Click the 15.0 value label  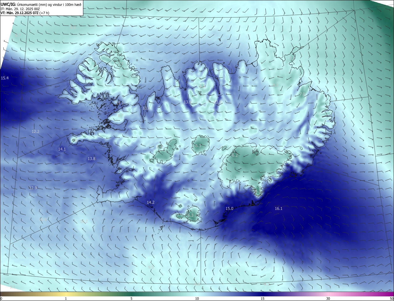(229, 208)
